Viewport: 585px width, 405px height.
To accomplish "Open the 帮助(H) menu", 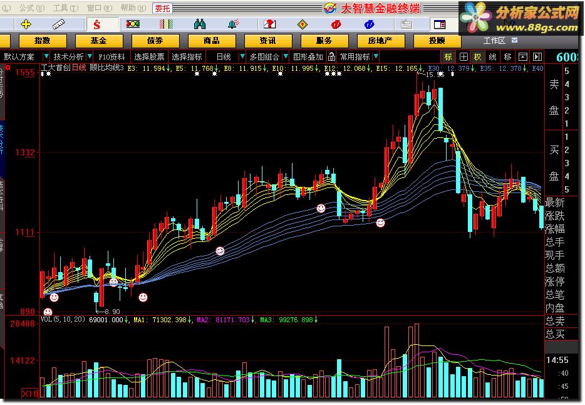I will coord(133,8).
